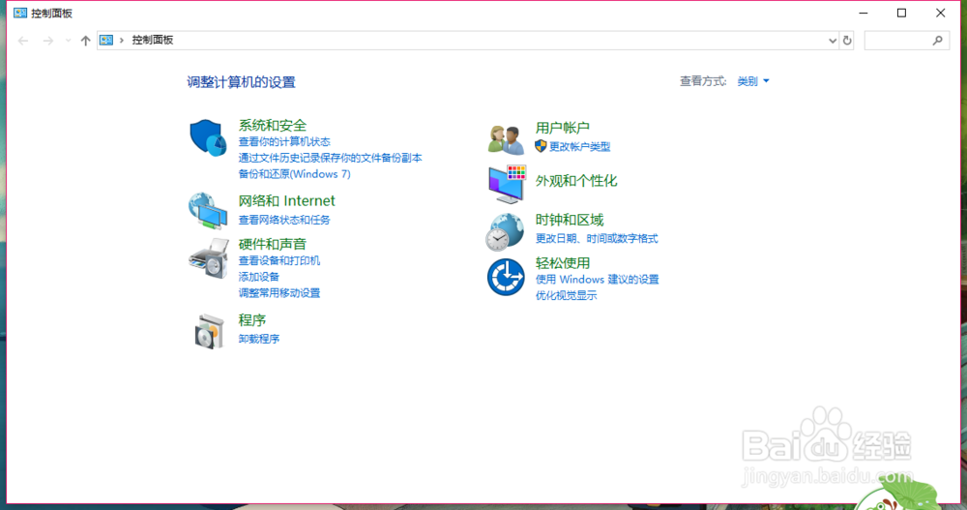967x510 pixels.
Task: Click 卸载程序 link
Action: pyautogui.click(x=259, y=339)
